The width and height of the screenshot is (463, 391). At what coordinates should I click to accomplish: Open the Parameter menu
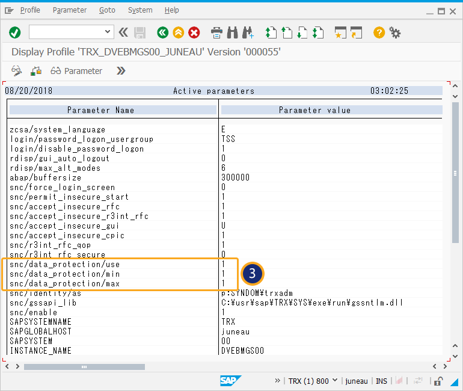(70, 10)
